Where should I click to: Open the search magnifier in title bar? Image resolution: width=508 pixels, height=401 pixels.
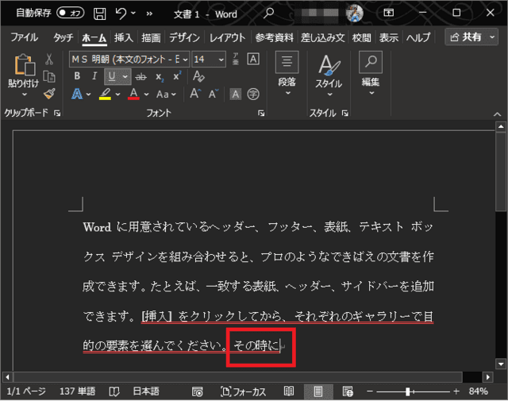[269, 13]
